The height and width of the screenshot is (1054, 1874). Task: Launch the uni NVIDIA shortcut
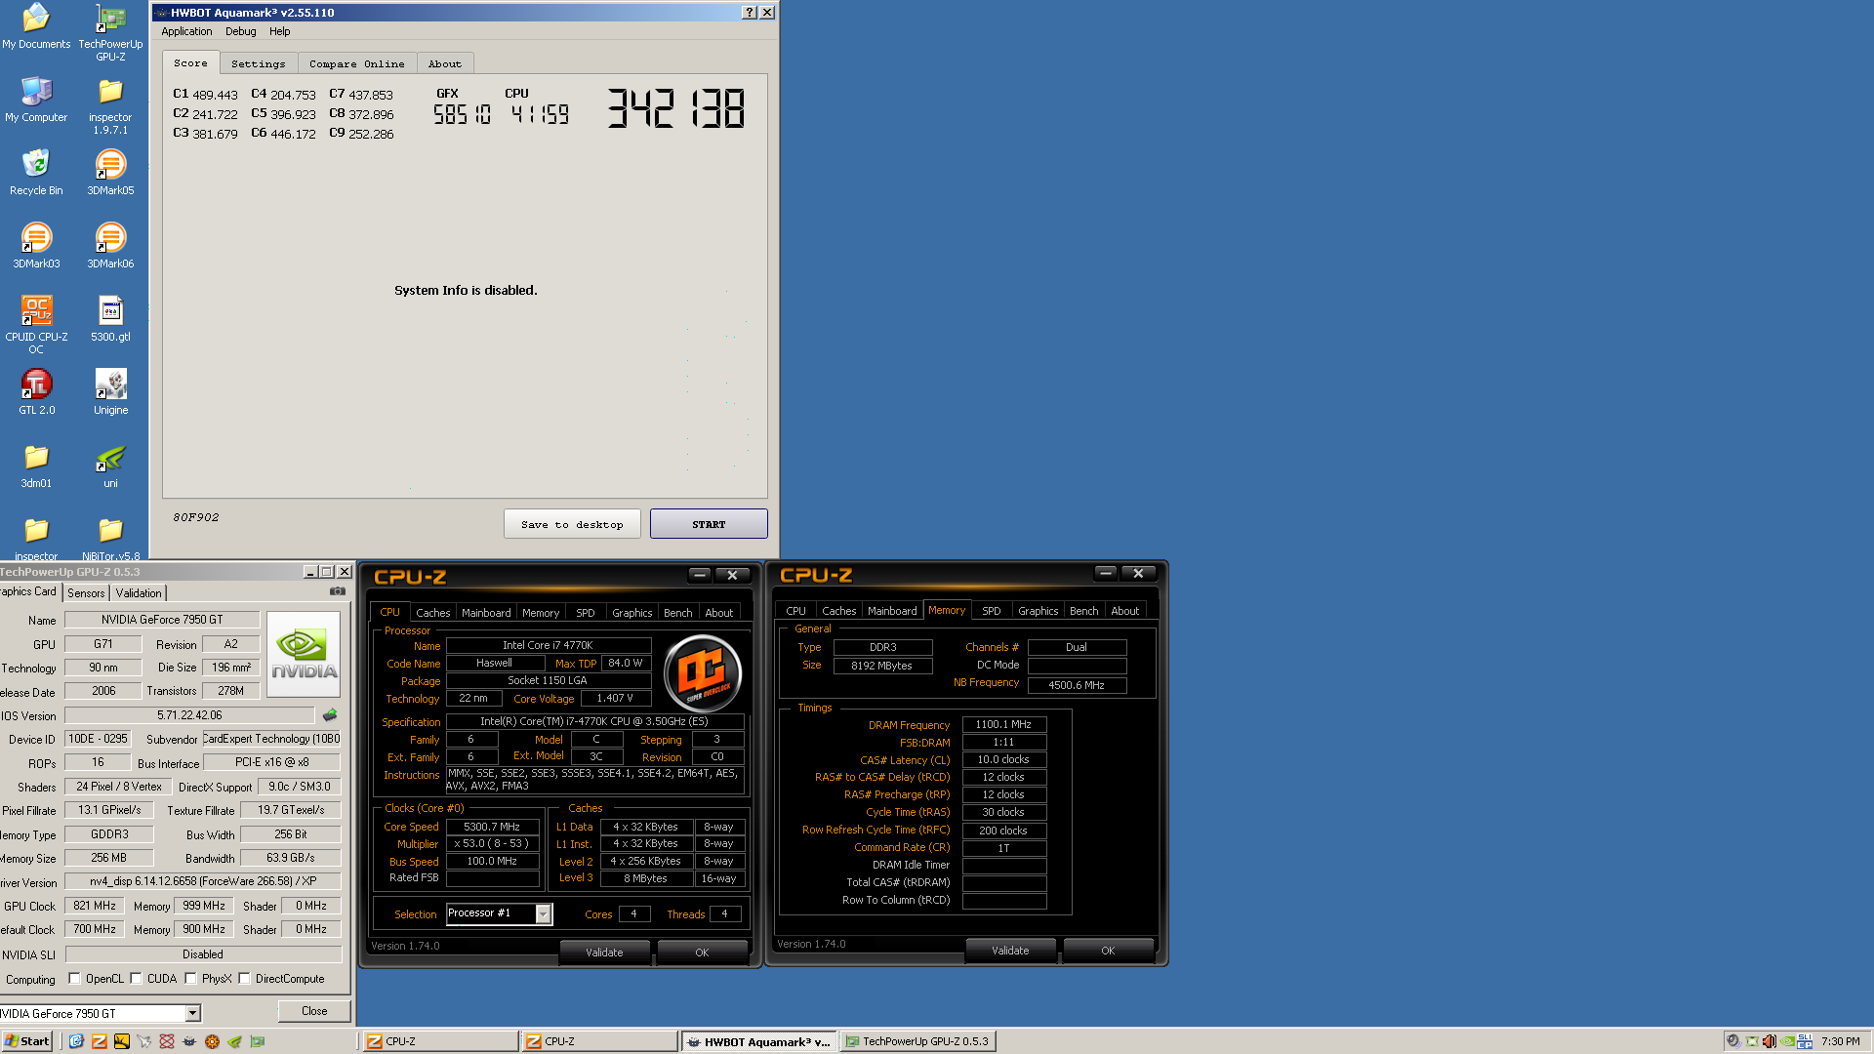[110, 466]
